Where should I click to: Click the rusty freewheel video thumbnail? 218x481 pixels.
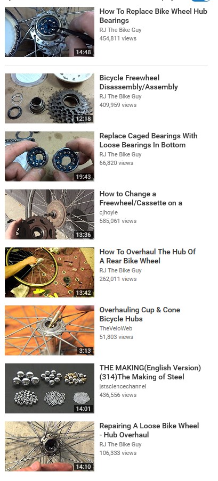click(50, 214)
